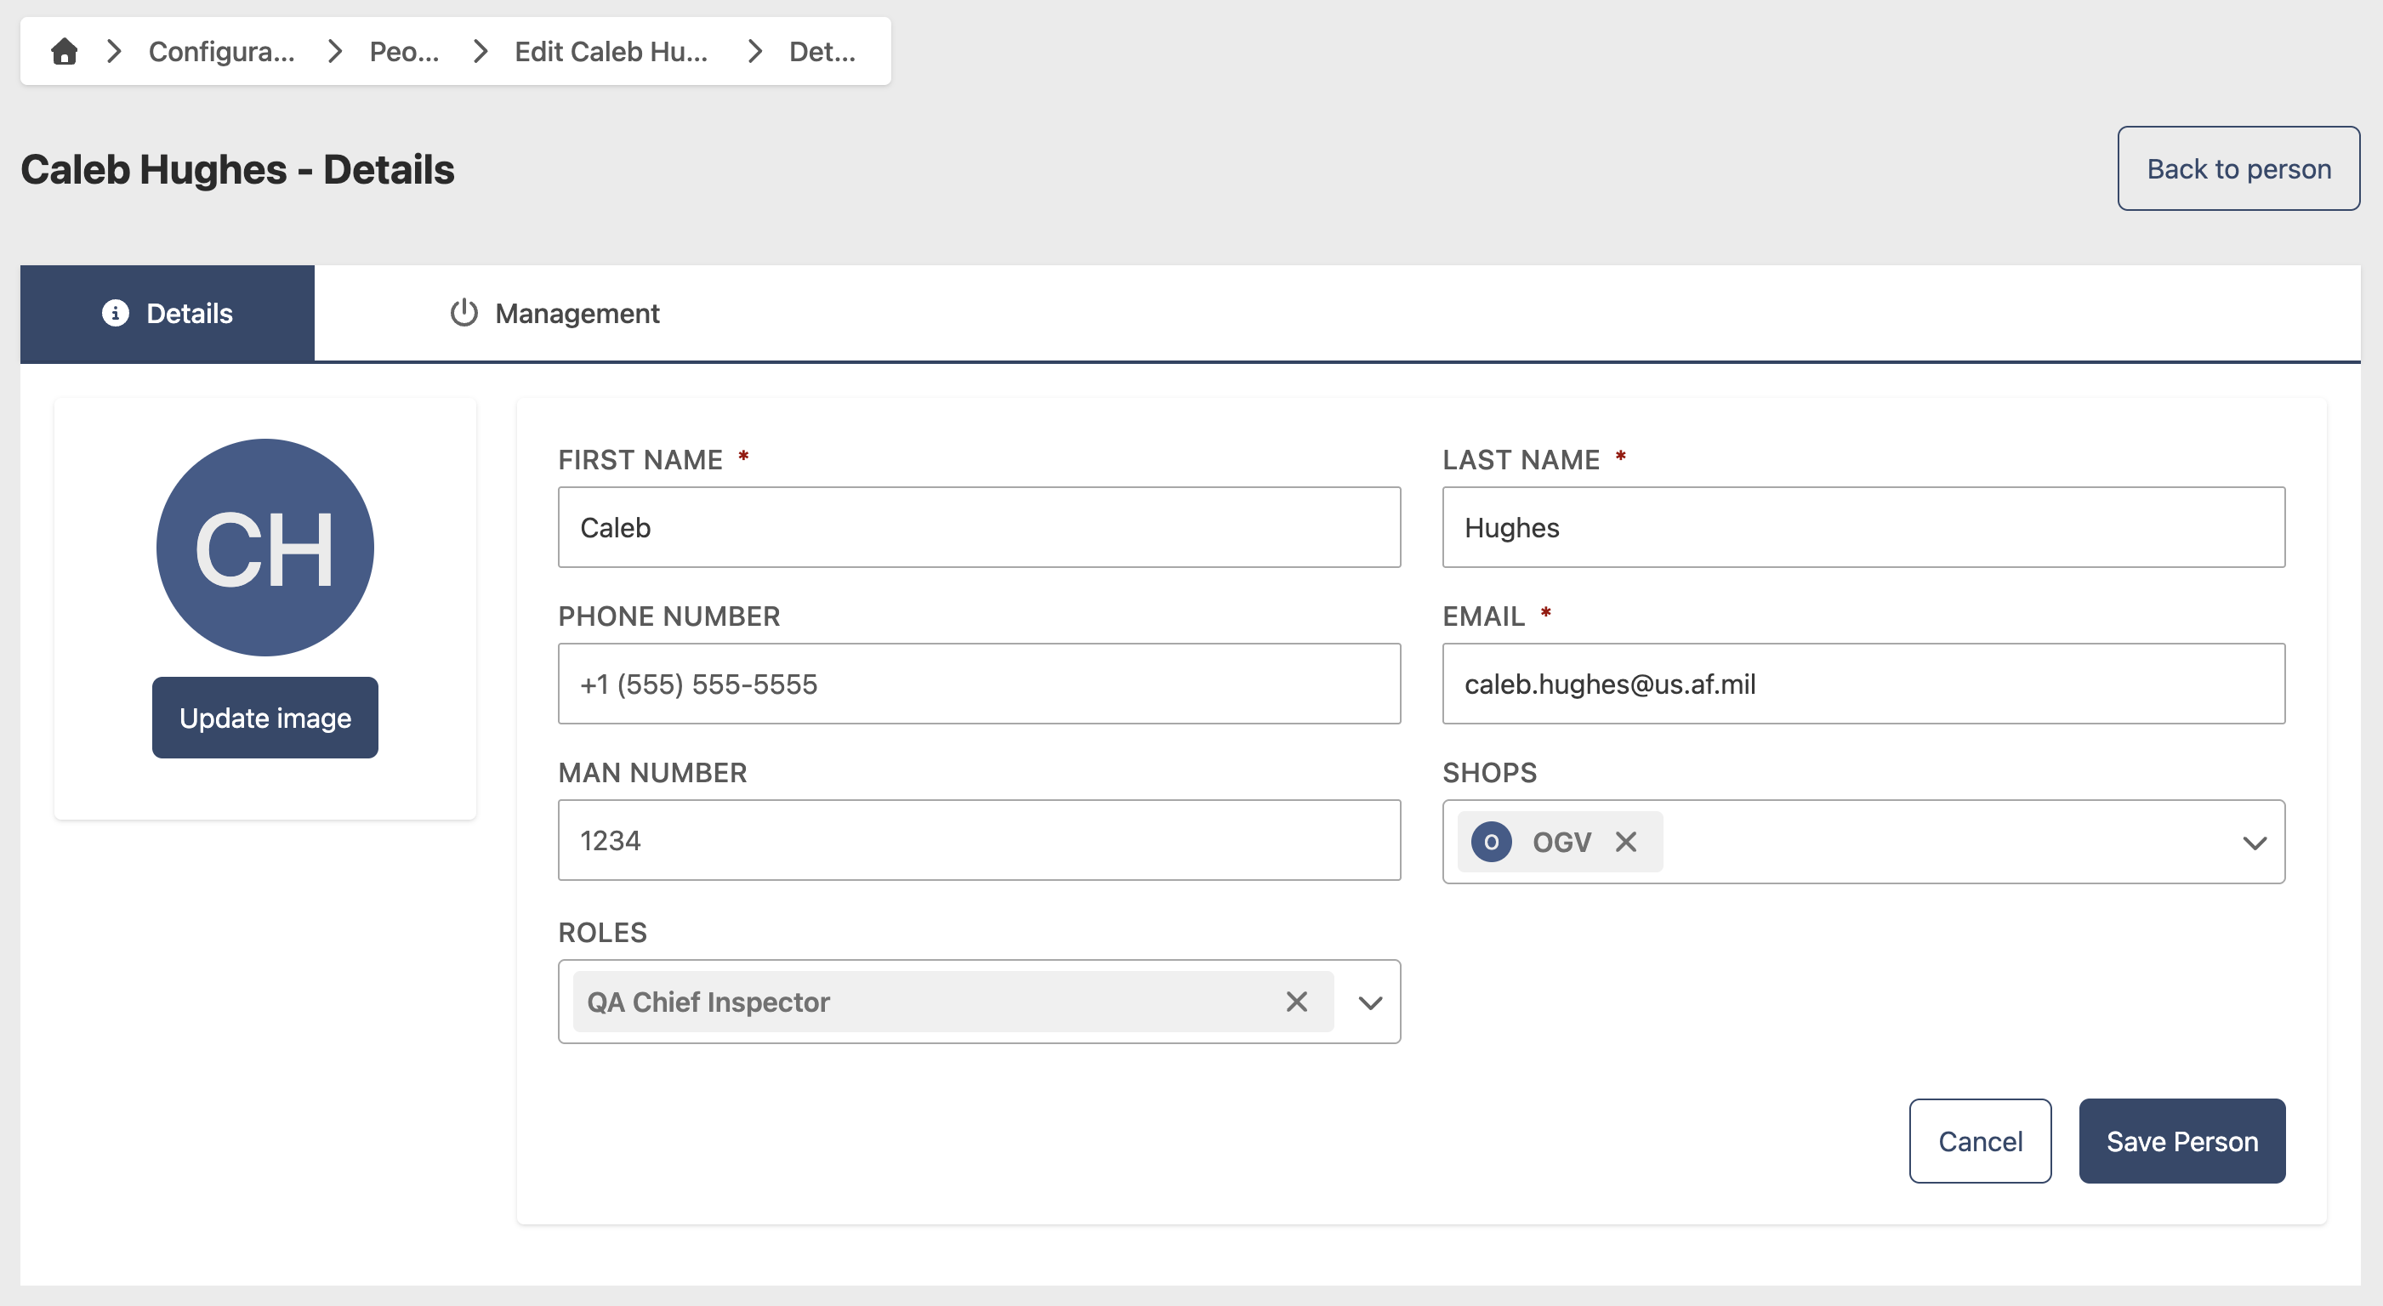Cancel editing the person
The image size is (2383, 1306).
(x=1980, y=1140)
